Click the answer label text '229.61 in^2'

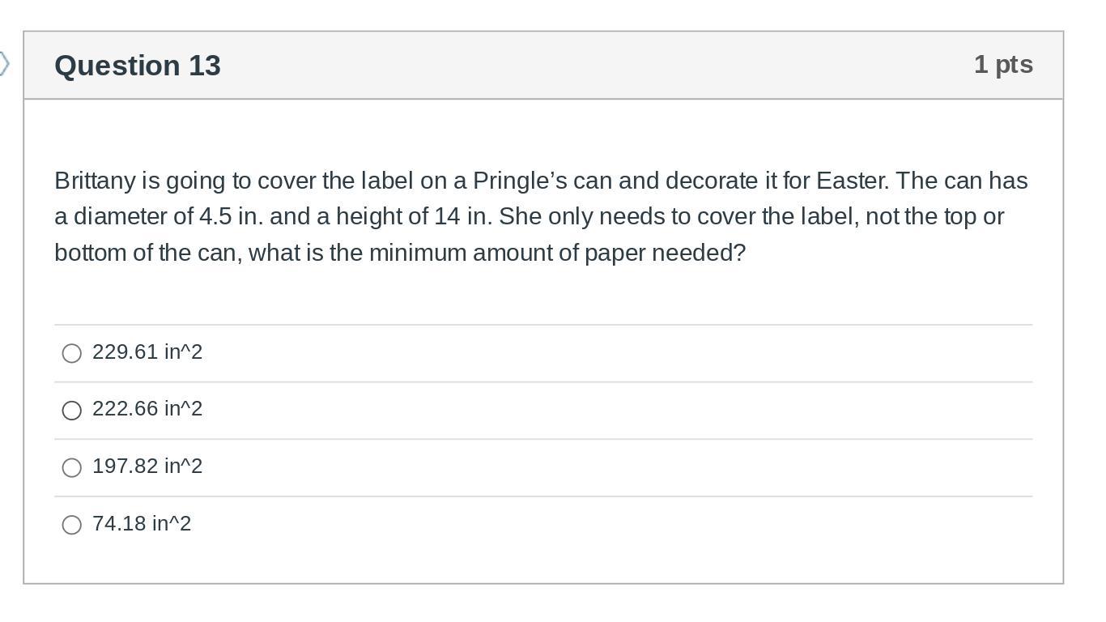(147, 352)
